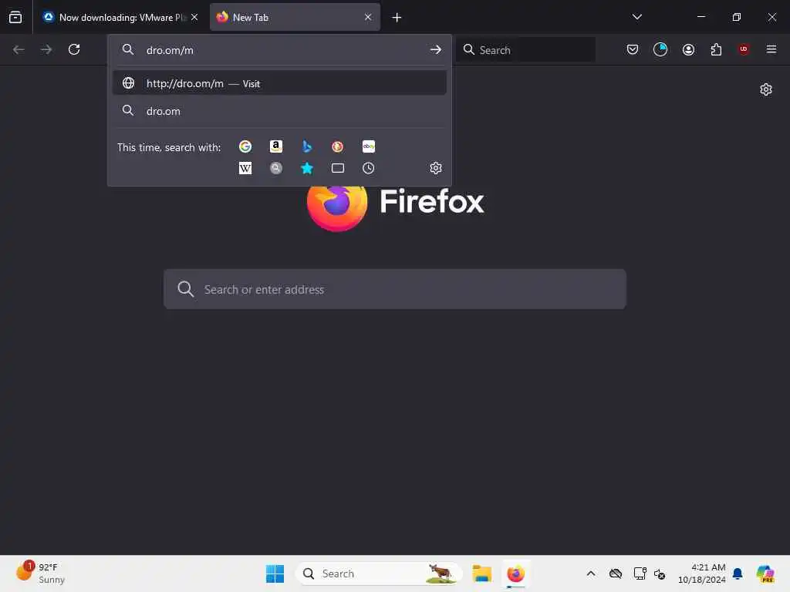Open the Save to Pocket button
790x592 pixels.
tap(633, 49)
